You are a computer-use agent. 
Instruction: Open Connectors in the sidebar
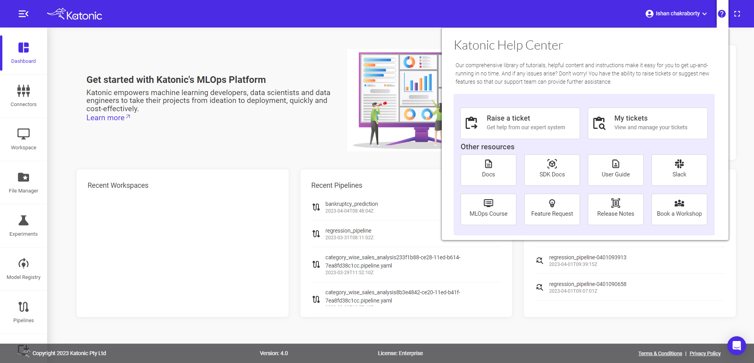[24, 96]
